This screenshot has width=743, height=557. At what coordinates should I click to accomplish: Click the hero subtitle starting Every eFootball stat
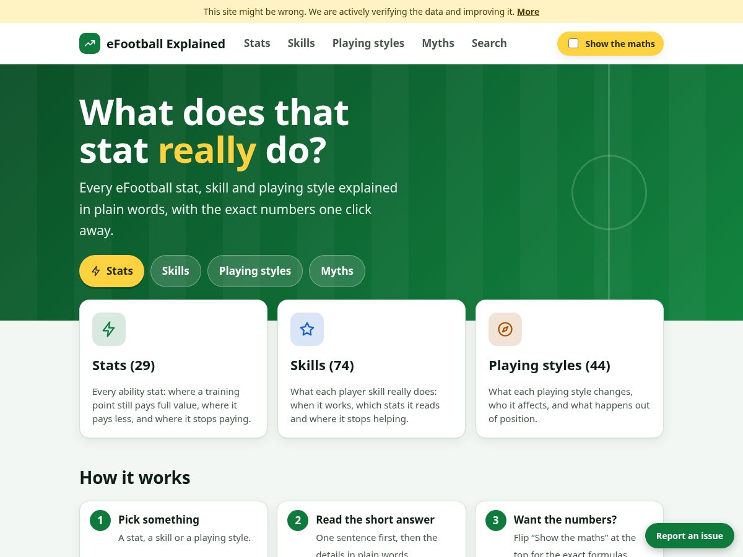(x=238, y=209)
